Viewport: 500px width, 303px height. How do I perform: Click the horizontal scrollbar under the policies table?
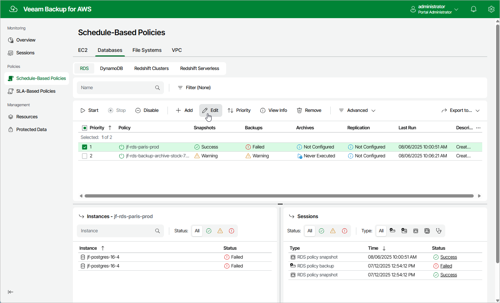coord(279,196)
